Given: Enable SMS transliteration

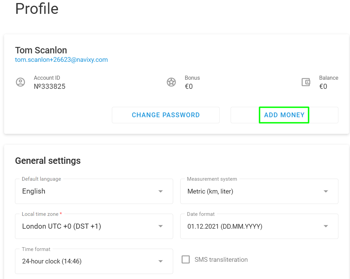Looking at the screenshot, I should click(x=185, y=259).
